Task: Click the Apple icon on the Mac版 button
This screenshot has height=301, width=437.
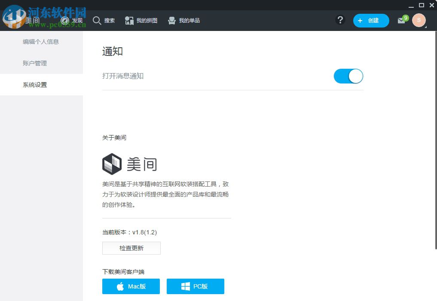Action: [x=121, y=286]
